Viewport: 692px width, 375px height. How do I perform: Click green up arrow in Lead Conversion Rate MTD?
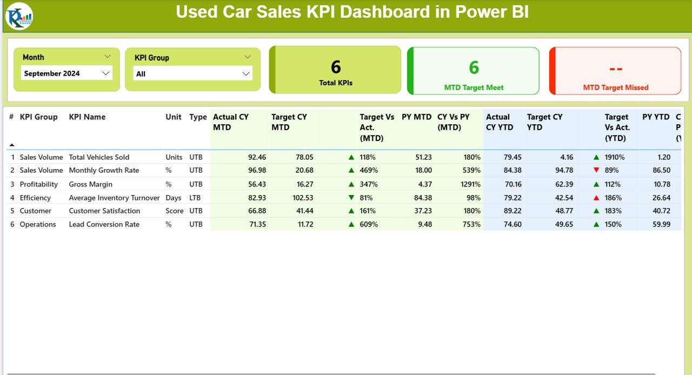(351, 224)
